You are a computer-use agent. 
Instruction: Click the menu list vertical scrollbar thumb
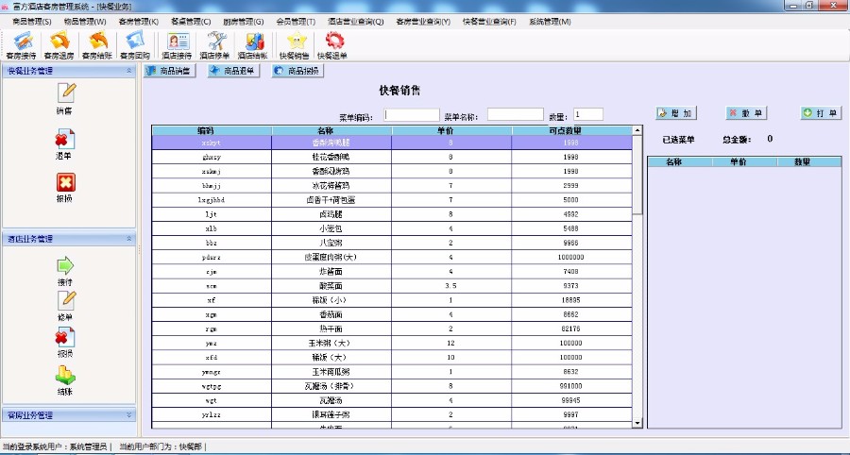637,175
